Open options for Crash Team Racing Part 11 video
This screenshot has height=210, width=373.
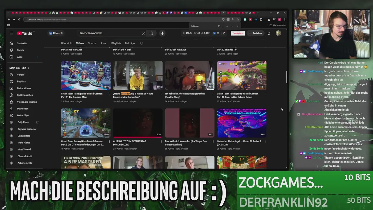pos(109,94)
